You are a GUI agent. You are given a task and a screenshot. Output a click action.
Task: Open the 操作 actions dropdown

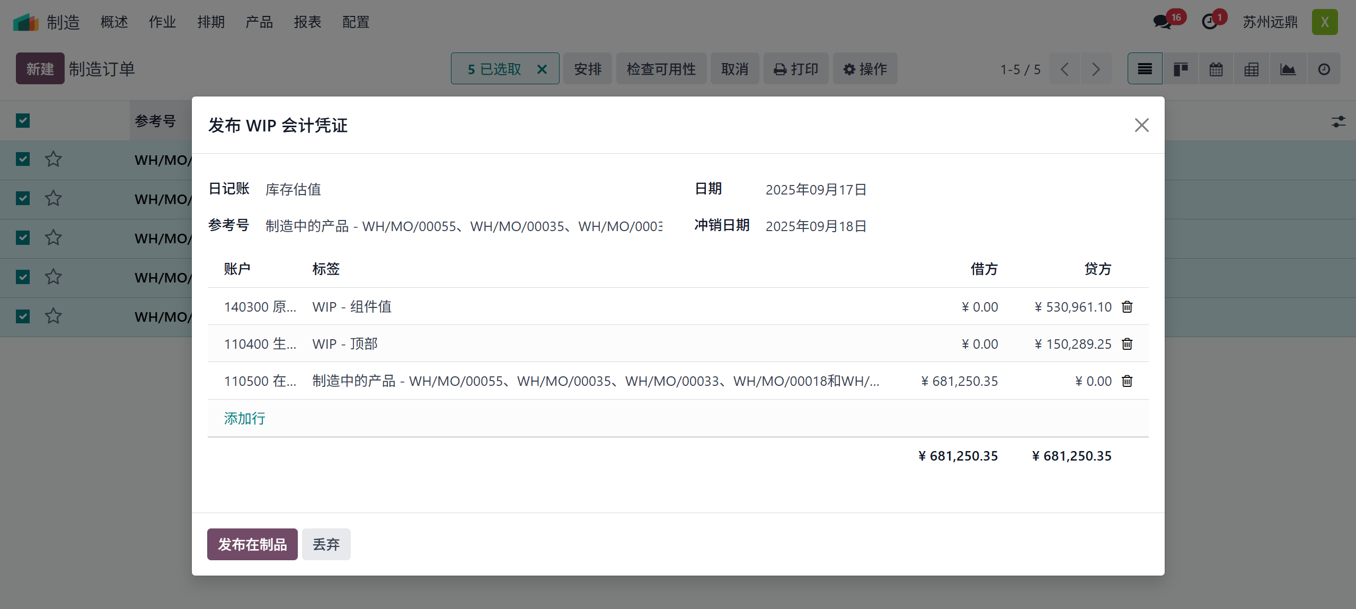tap(865, 69)
